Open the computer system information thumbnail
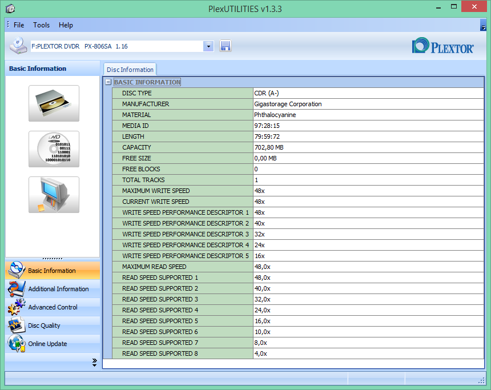This screenshot has height=390, width=491. [54, 195]
